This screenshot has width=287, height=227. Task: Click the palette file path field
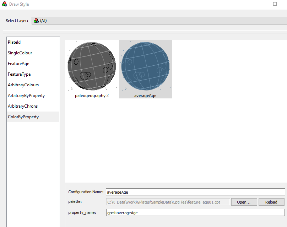pos(168,202)
